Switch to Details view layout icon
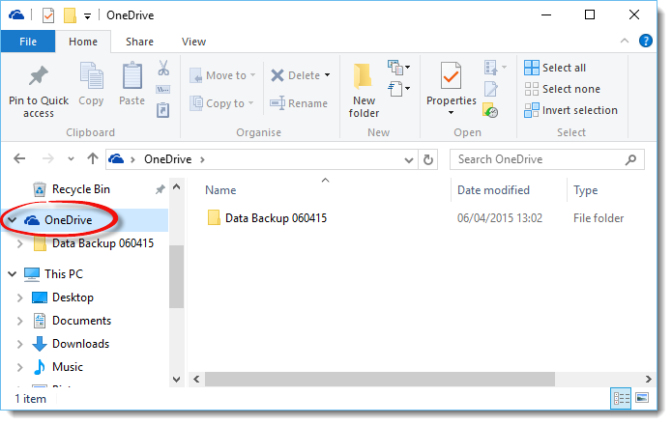672x425 pixels. tap(621, 399)
